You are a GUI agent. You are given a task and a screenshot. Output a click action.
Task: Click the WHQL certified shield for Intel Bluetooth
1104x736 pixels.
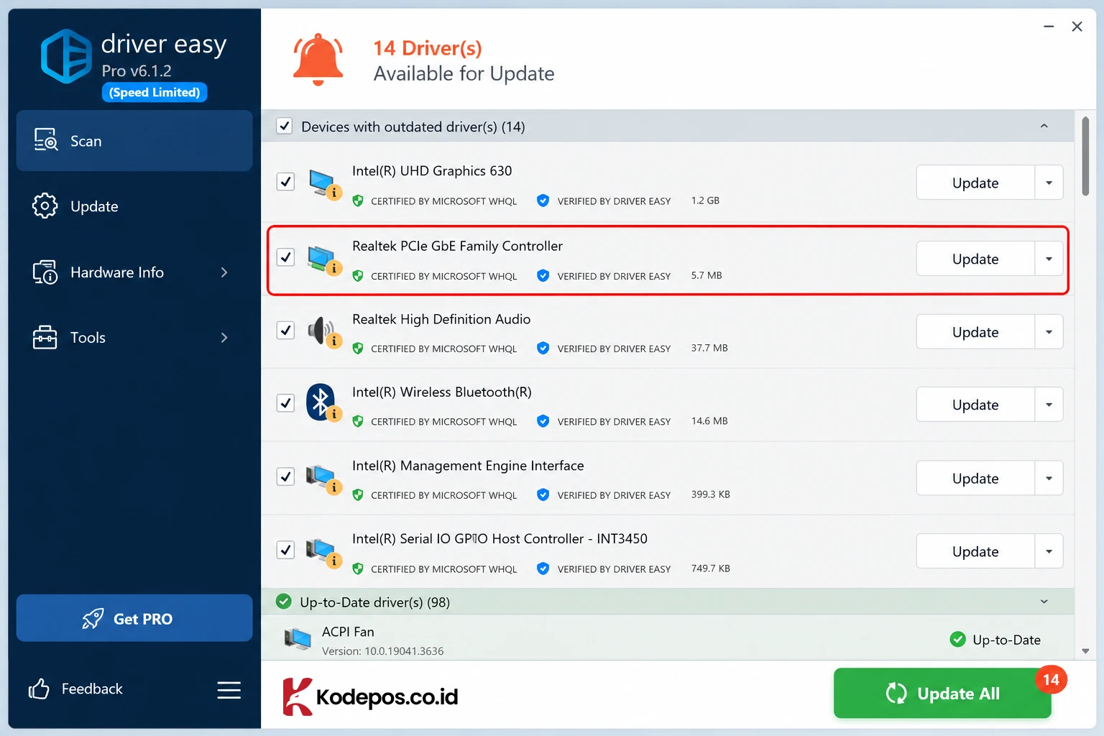click(x=358, y=420)
